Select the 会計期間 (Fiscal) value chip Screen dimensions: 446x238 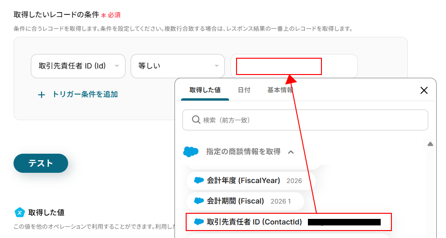[x=245, y=201]
